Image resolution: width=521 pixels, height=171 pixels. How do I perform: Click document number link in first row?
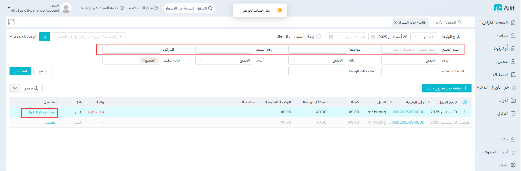tap(407, 112)
